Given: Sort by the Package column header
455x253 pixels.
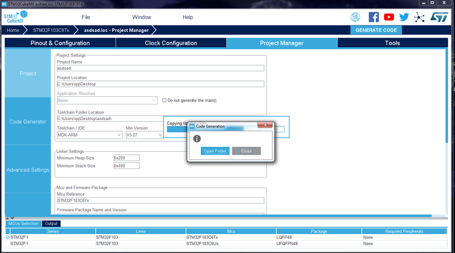Looking at the screenshot, I should tap(319, 231).
